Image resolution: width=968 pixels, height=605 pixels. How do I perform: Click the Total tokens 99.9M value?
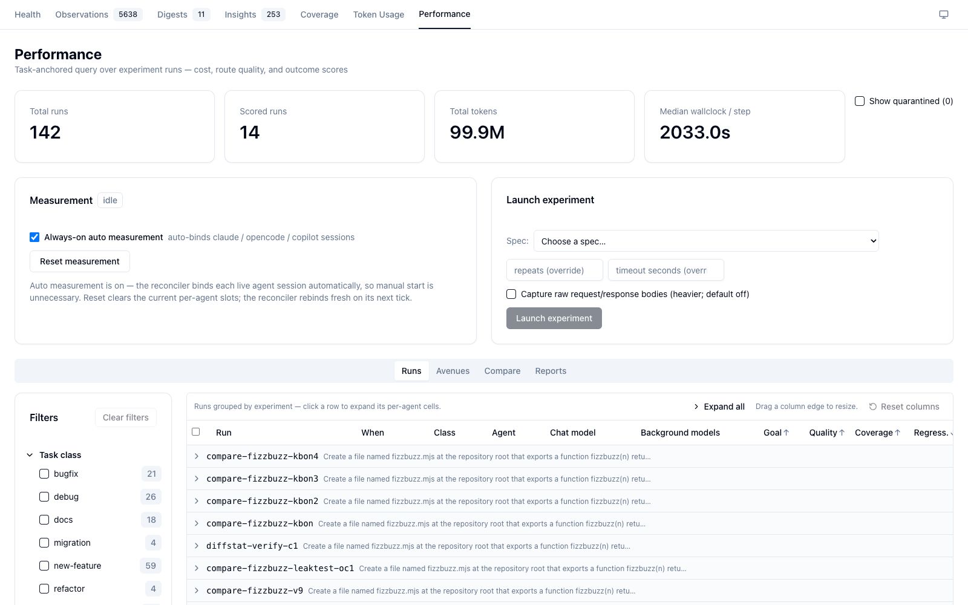point(477,132)
